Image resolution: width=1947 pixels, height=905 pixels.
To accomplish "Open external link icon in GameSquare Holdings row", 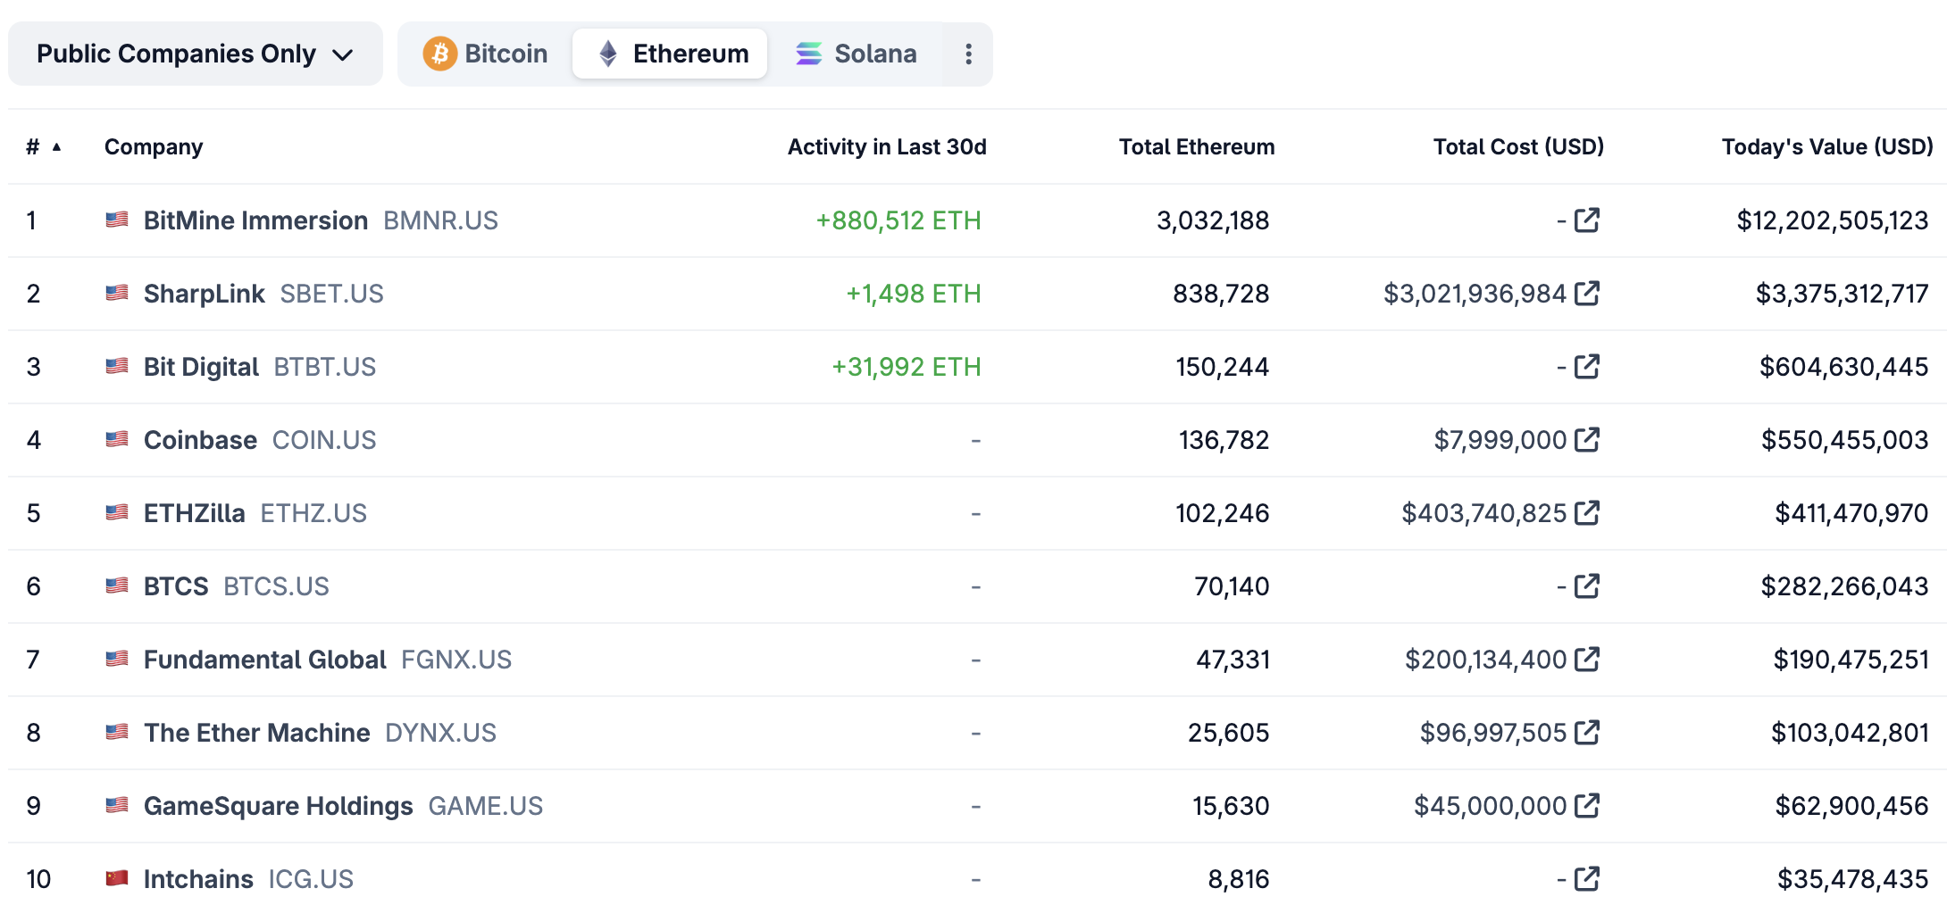I will click(1587, 805).
